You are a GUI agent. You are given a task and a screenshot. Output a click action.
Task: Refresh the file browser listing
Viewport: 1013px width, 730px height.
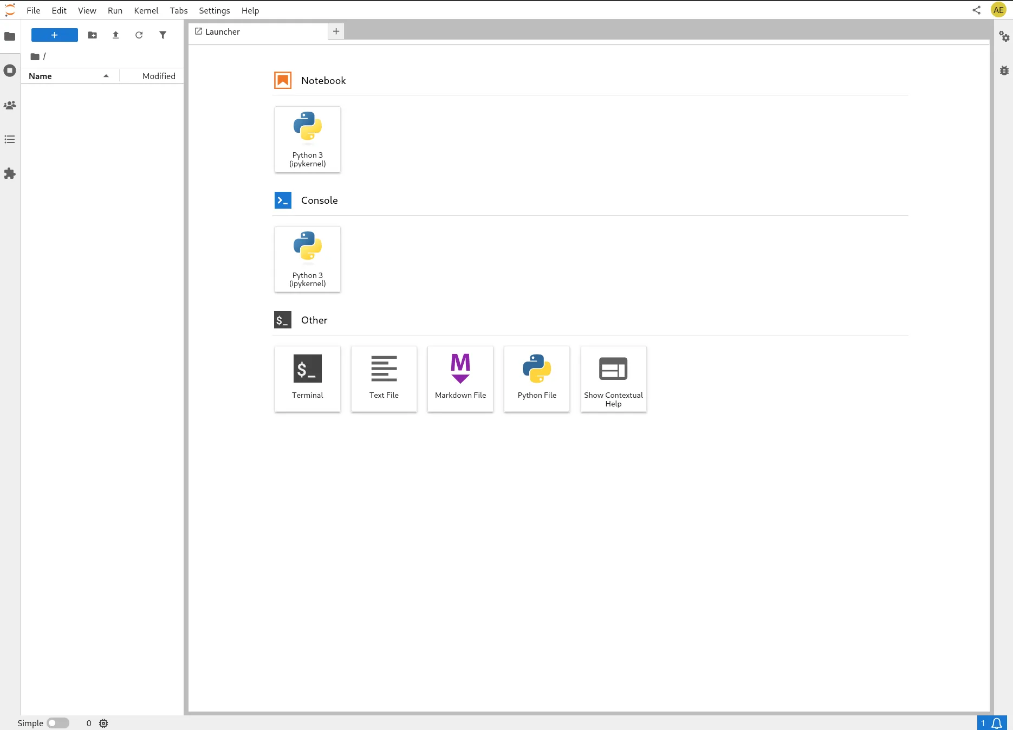[x=139, y=35]
